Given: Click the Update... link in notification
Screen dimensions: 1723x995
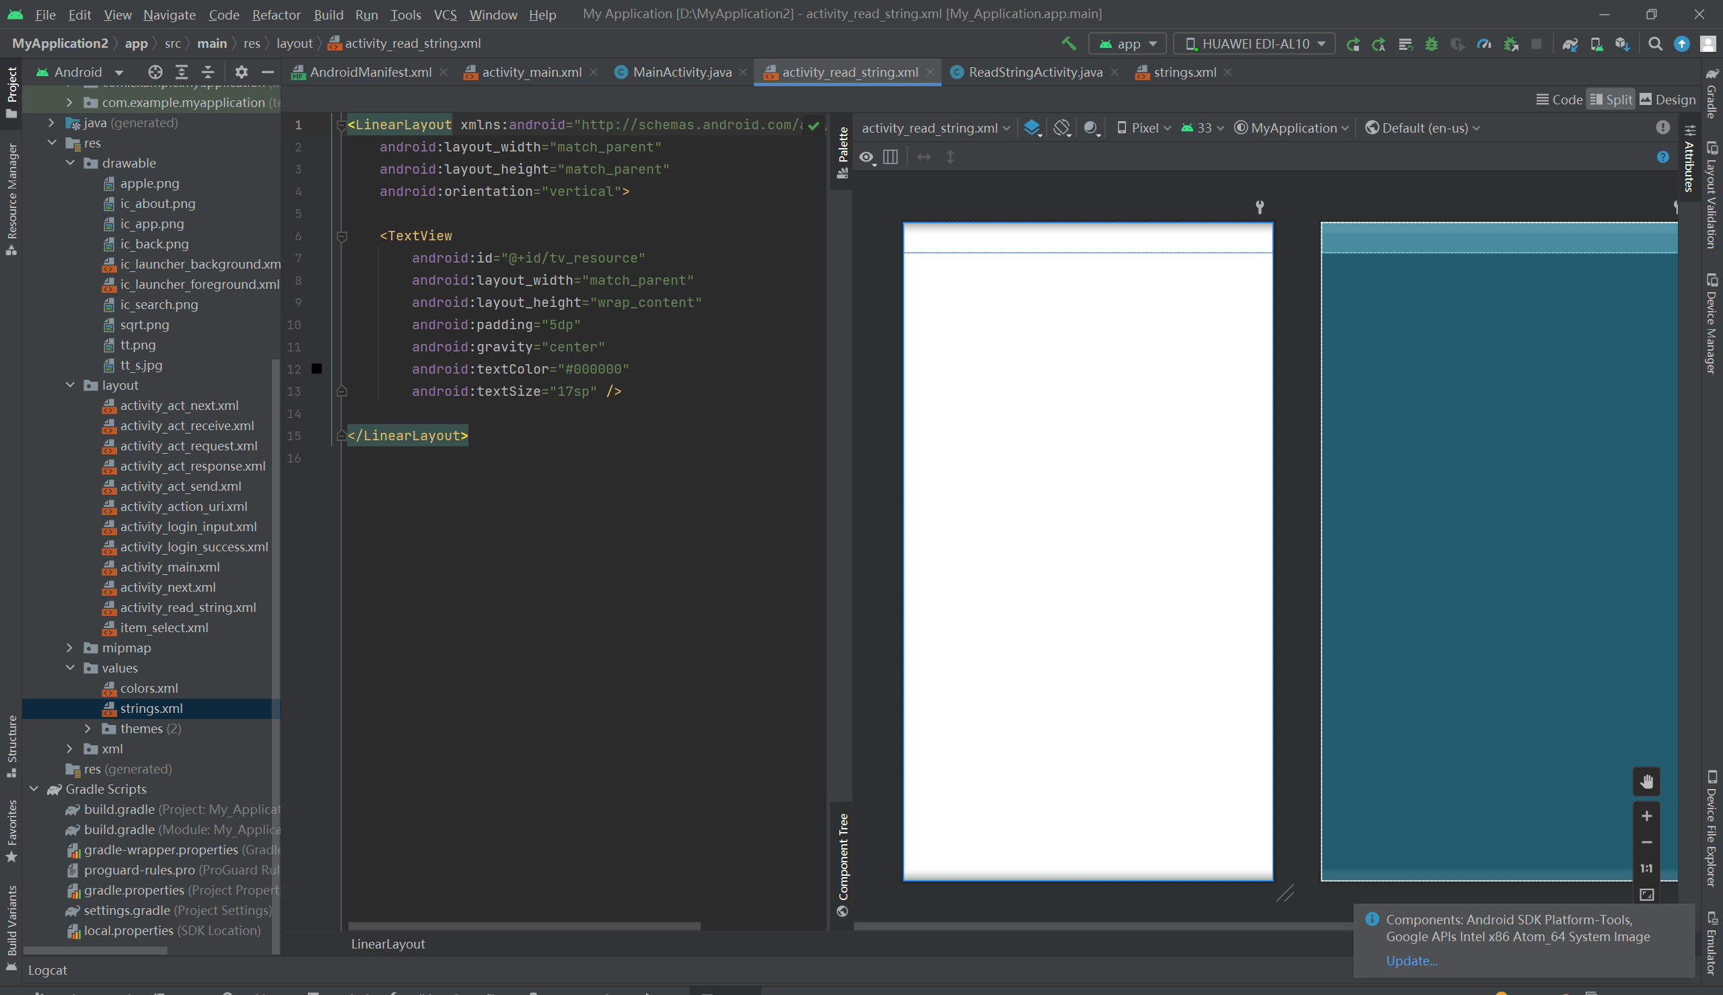Looking at the screenshot, I should pyautogui.click(x=1411, y=961).
